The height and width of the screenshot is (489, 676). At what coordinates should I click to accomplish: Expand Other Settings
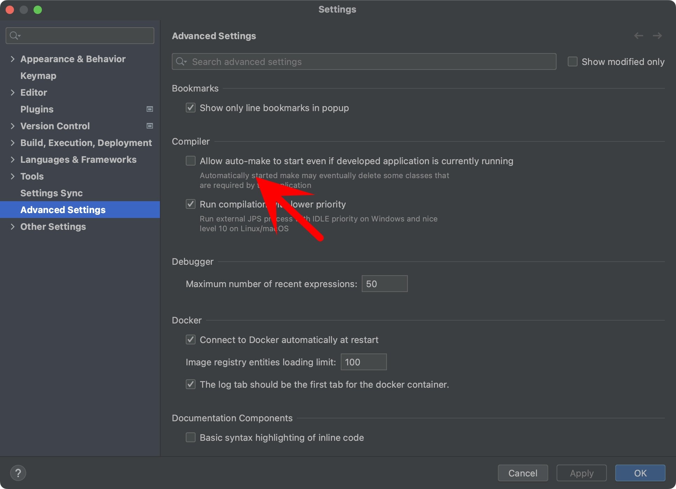(x=13, y=226)
